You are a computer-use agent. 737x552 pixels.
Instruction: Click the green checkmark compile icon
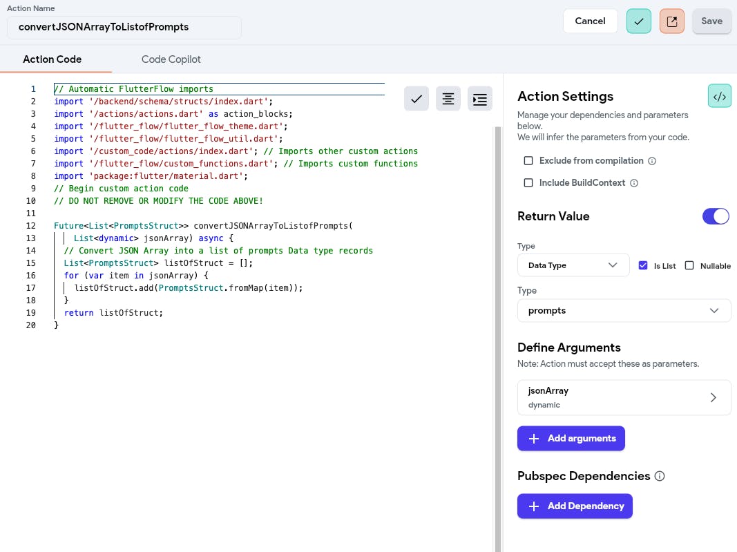(639, 21)
